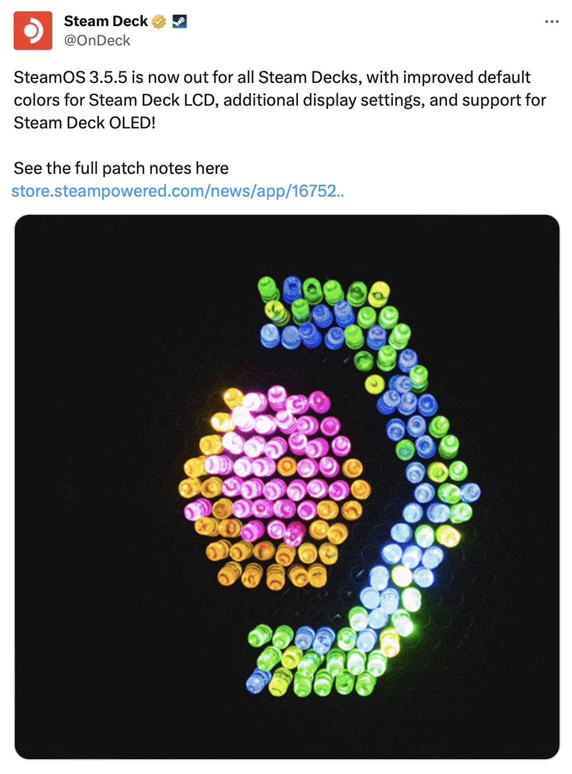The image size is (572, 774).
Task: Click the "Steam Deck OLED!" text
Action: click(x=85, y=123)
